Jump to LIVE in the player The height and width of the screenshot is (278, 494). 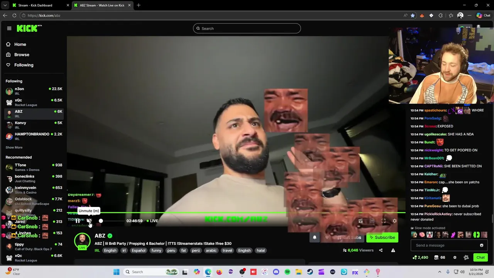point(152,221)
